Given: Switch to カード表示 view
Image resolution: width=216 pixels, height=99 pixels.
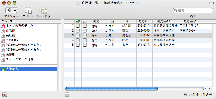Looking at the screenshot, I should (x=43, y=11).
